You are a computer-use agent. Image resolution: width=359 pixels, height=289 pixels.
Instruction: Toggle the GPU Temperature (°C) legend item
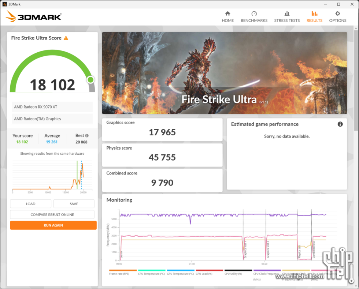pyautogui.click(x=180, y=272)
